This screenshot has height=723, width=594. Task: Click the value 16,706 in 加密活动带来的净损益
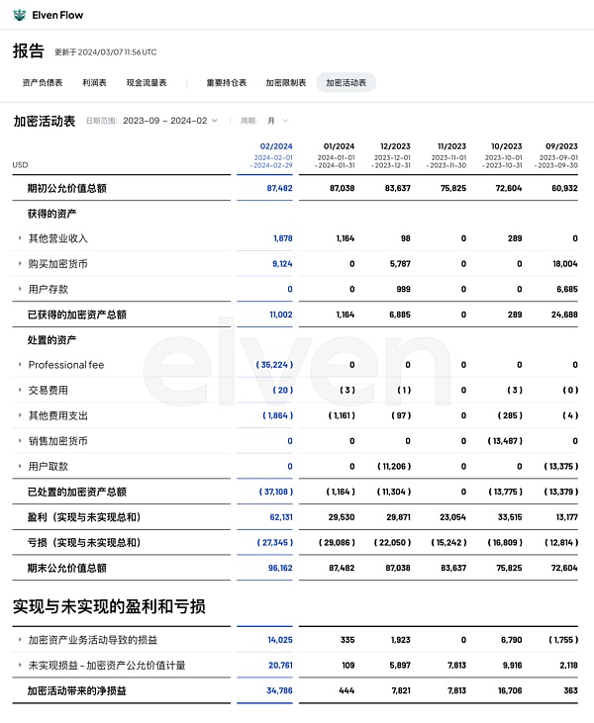click(510, 690)
